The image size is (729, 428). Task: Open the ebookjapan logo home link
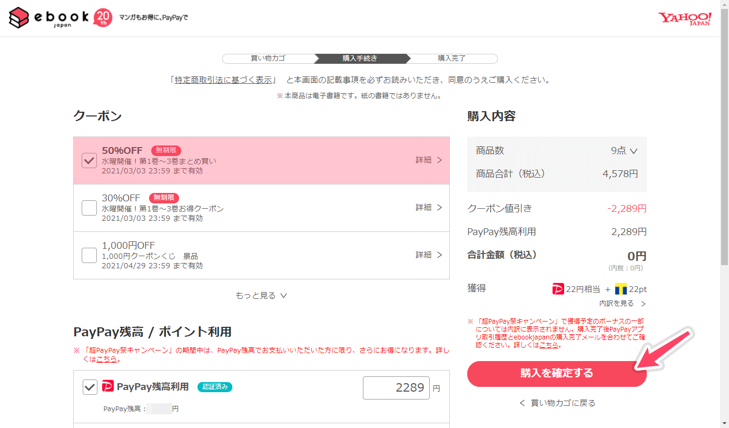click(x=49, y=18)
